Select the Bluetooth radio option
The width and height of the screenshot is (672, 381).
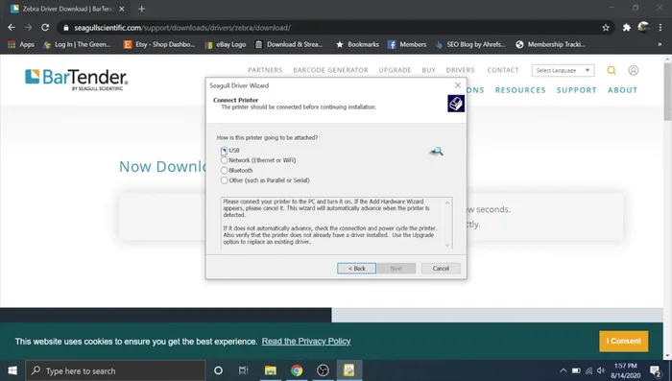(x=224, y=170)
